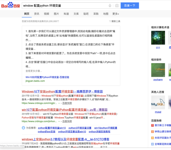Open suggestion python的pip安装
The width and height of the screenshot is (171, 150).
[47, 132]
